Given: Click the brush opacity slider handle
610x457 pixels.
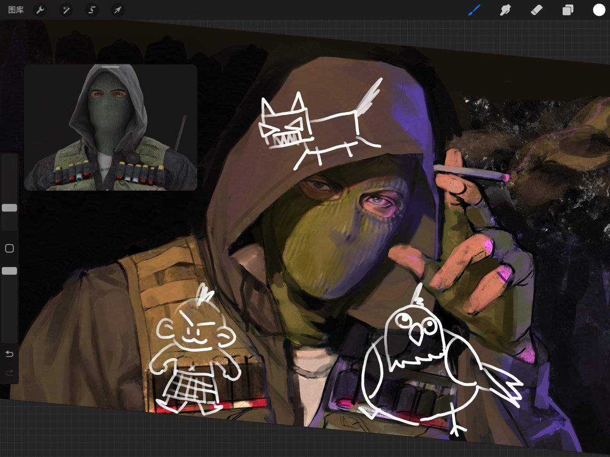Looking at the screenshot, I should coord(9,271).
